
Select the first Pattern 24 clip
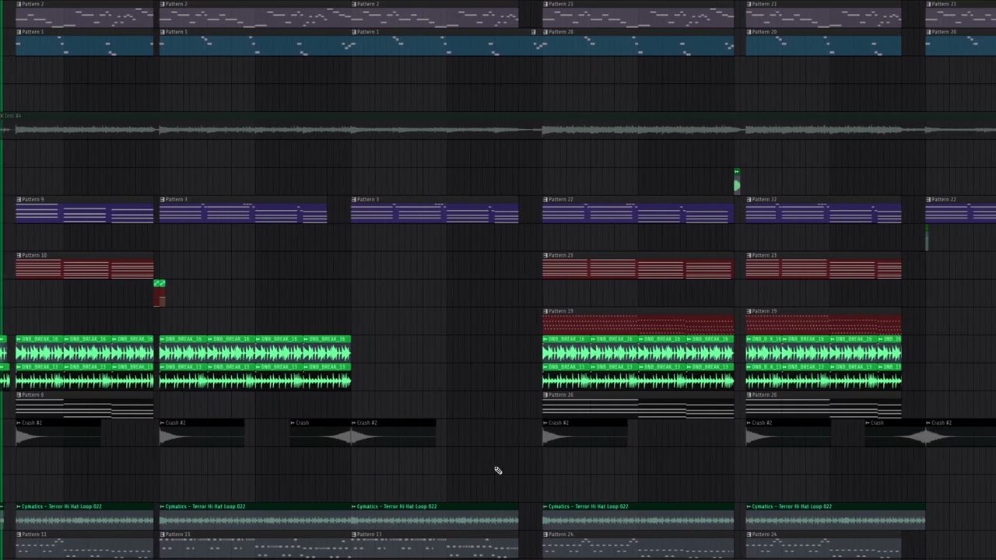pos(637,544)
